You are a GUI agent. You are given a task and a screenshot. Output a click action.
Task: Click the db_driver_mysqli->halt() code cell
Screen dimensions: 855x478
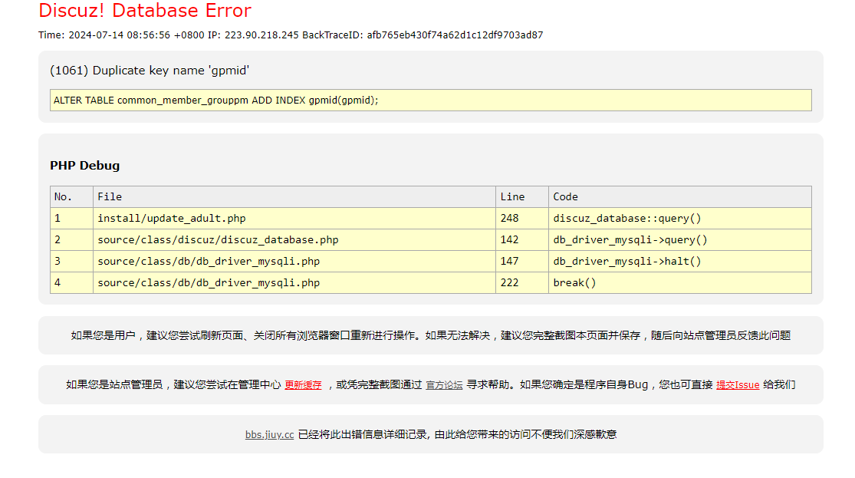626,262
